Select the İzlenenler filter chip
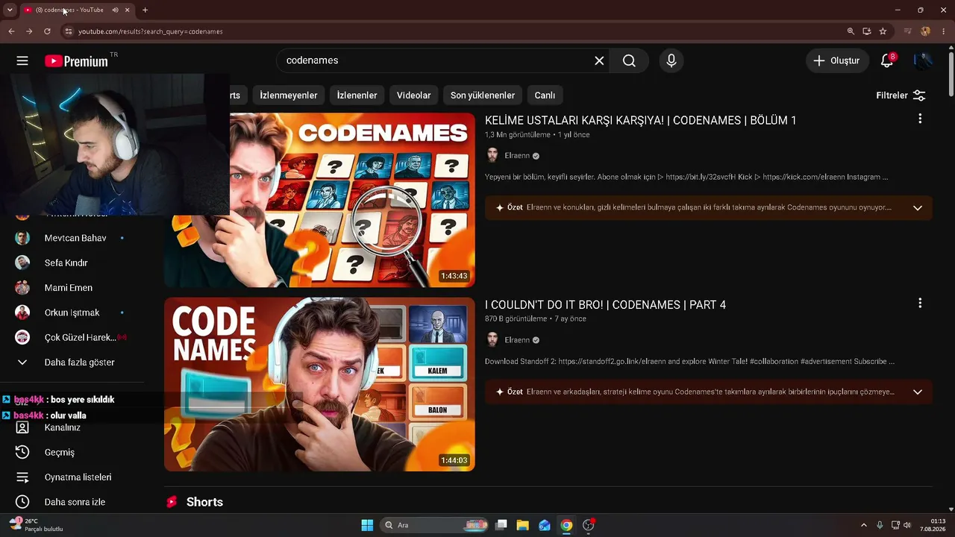This screenshot has height=537, width=955. [x=357, y=95]
